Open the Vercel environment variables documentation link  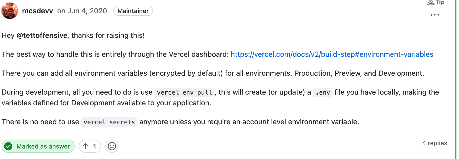[331, 54]
